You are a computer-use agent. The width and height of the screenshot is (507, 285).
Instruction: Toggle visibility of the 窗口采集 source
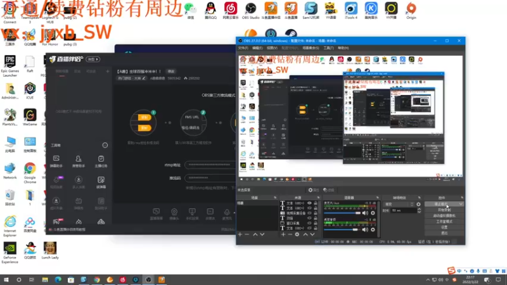tap(309, 223)
